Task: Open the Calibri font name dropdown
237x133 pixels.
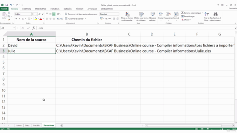Action: (30, 14)
